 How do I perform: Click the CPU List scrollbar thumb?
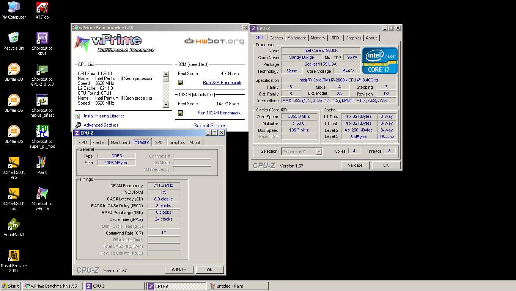(166, 79)
